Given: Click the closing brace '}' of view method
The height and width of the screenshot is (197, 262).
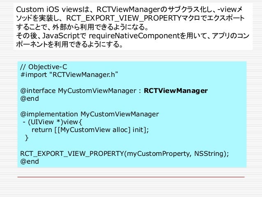Looking at the screenshot, I should click(26, 138).
